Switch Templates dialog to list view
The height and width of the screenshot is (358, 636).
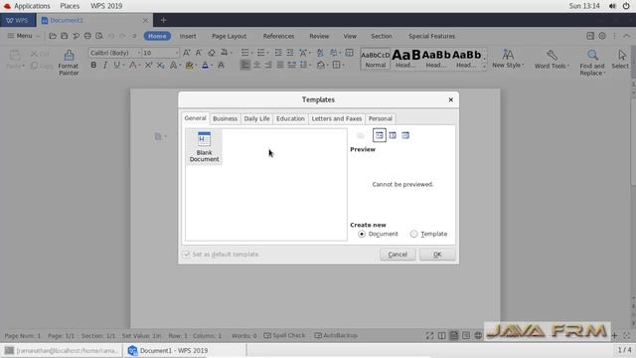coord(393,135)
